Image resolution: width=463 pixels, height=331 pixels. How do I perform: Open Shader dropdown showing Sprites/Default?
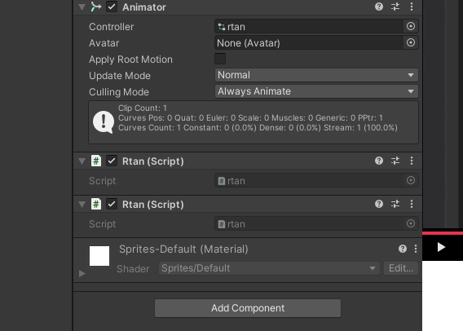click(x=269, y=268)
